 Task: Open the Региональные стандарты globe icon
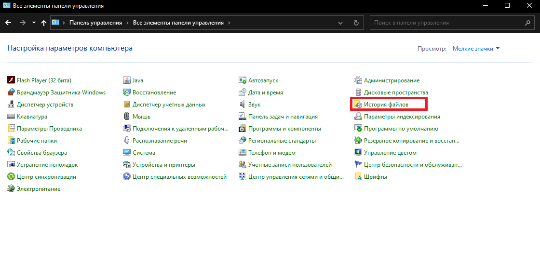coord(243,140)
